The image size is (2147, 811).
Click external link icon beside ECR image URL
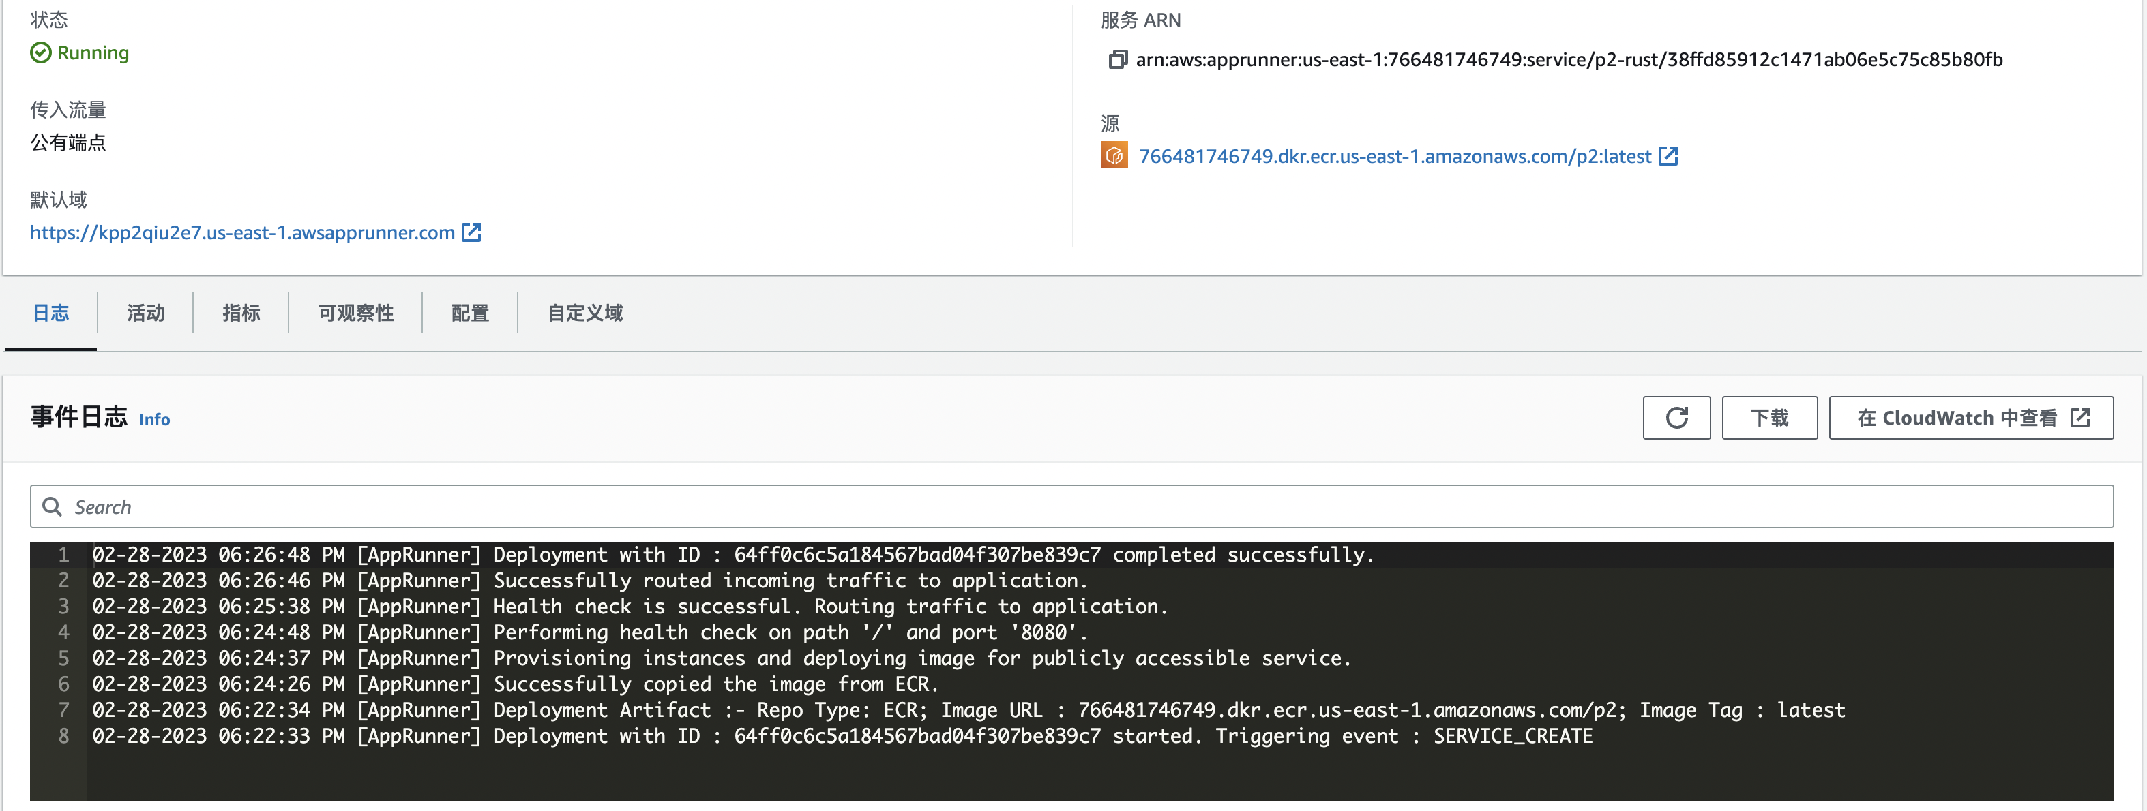[x=1668, y=155]
